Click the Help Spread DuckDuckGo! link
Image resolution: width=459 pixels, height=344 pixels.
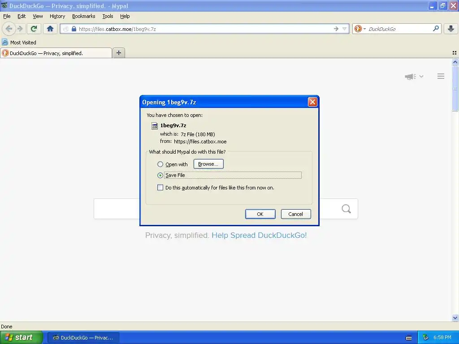click(259, 235)
